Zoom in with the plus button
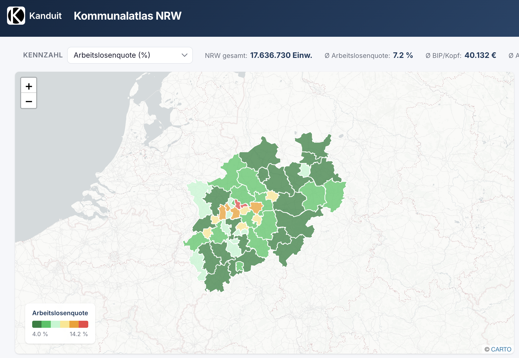The image size is (519, 358). click(29, 86)
